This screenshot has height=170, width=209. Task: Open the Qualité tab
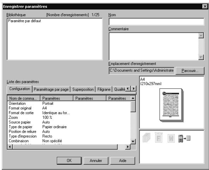pyautogui.click(x=119, y=89)
